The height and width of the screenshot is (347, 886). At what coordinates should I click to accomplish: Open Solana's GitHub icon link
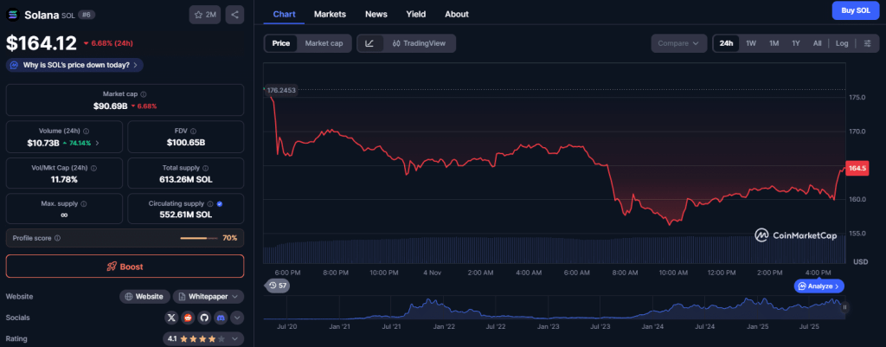[x=204, y=318]
